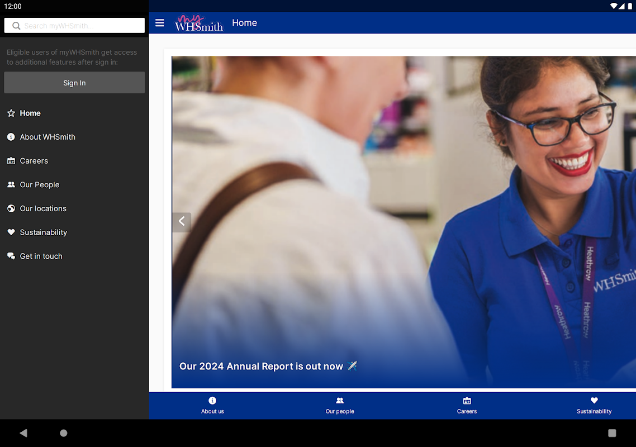
Task: Click the Sustainability heart icon in sidebar
Action: [x=11, y=232]
